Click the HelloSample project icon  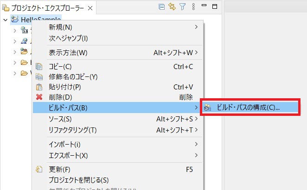click(x=14, y=19)
